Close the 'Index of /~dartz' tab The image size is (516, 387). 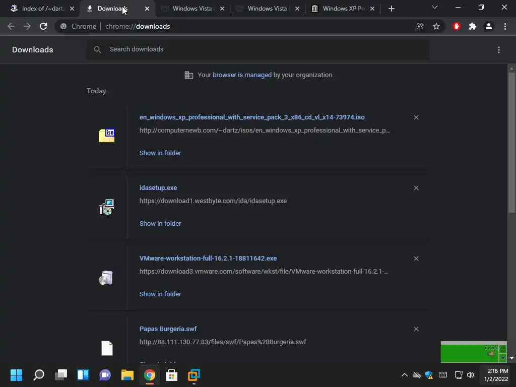[x=72, y=9]
